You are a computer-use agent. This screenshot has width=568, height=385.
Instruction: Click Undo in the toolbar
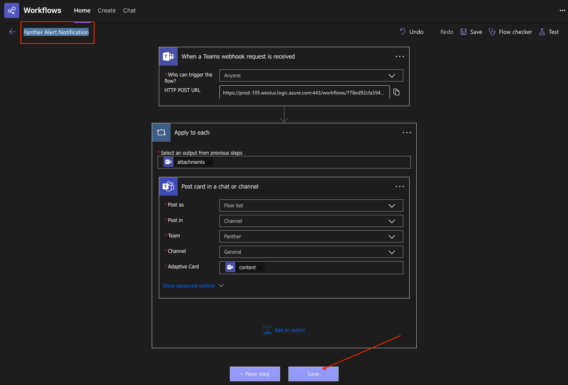pyautogui.click(x=412, y=32)
